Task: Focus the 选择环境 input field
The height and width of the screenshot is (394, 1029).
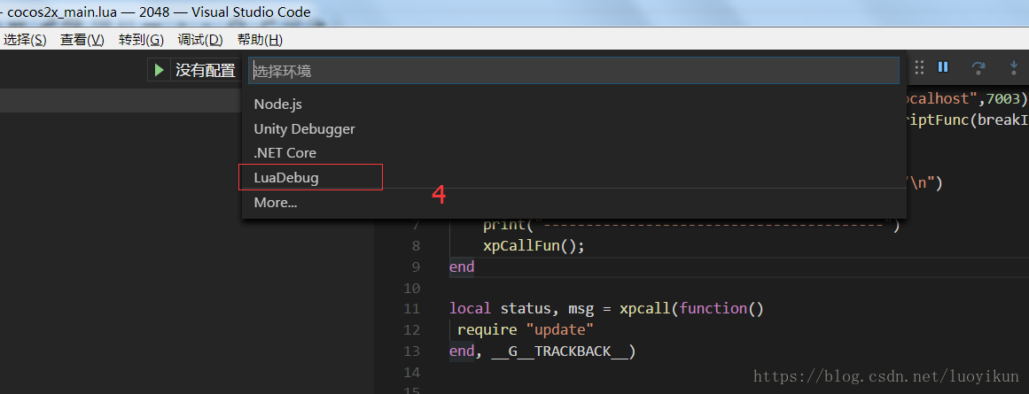Action: point(573,70)
